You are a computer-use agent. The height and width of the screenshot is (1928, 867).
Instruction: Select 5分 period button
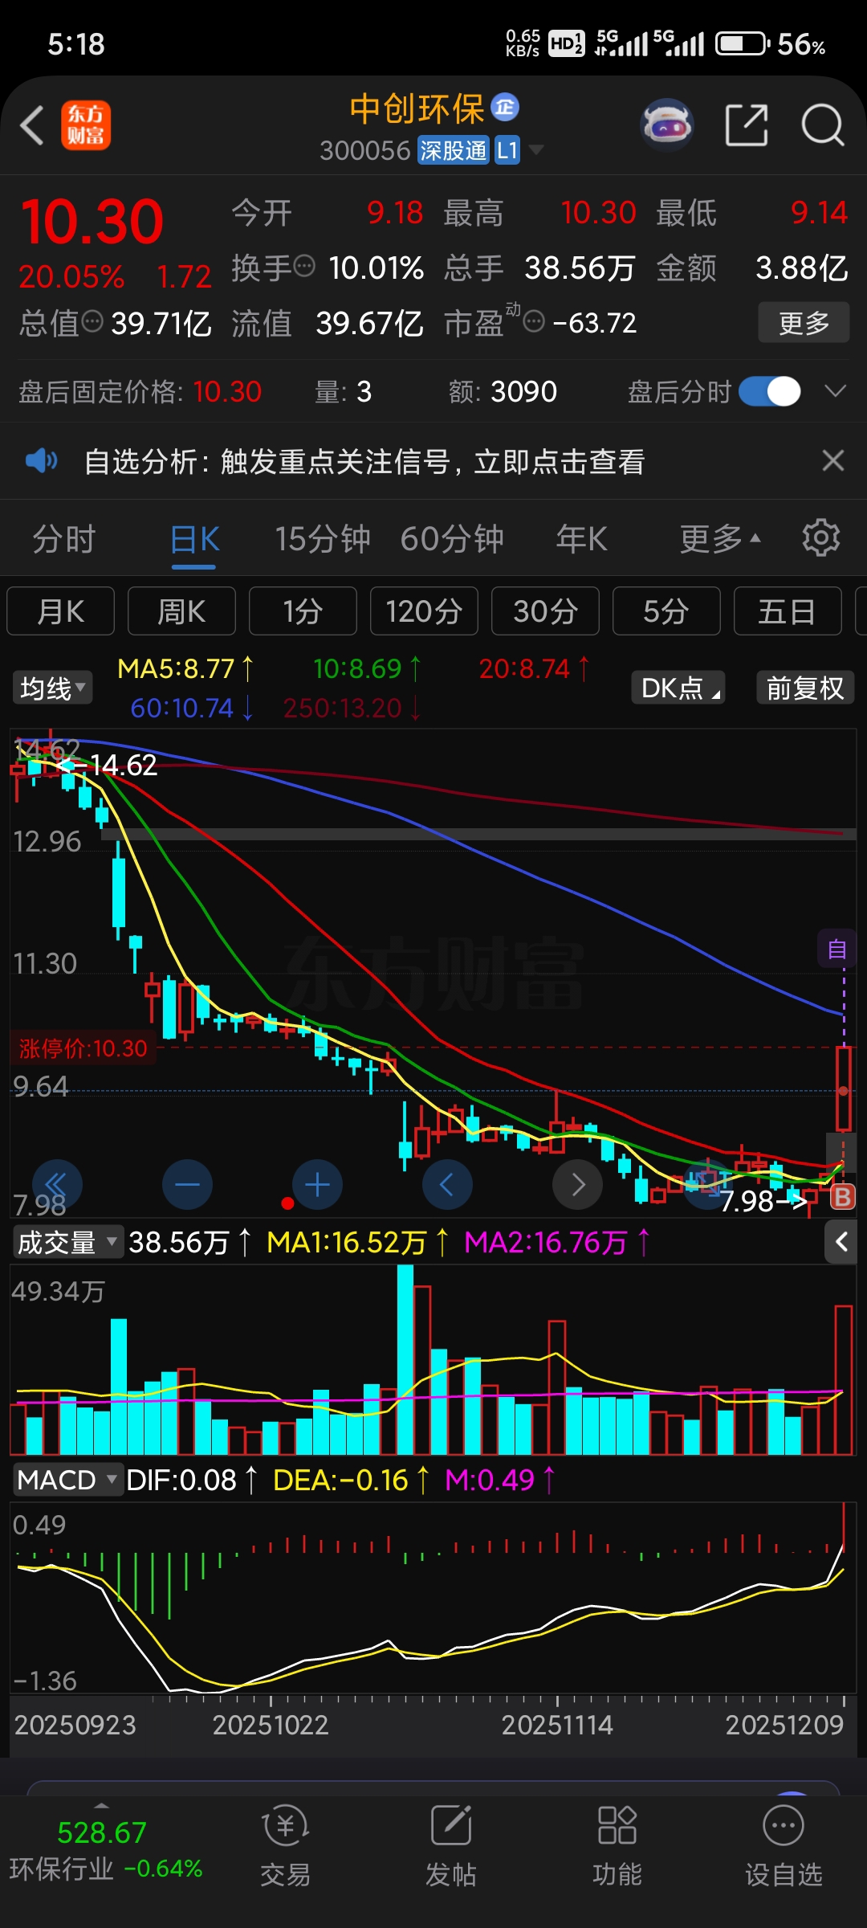pyautogui.click(x=666, y=611)
